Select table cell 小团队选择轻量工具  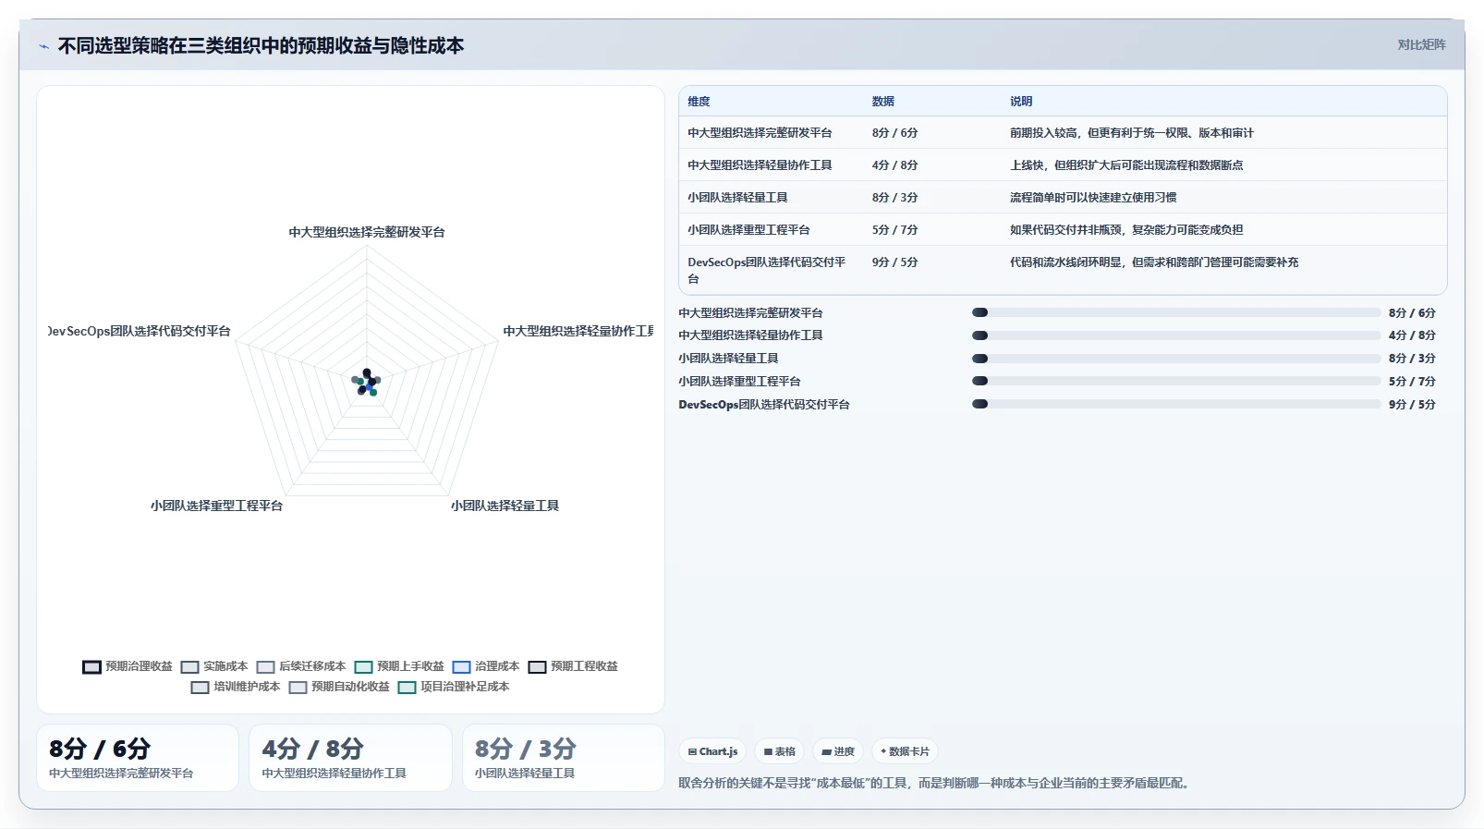tap(737, 198)
